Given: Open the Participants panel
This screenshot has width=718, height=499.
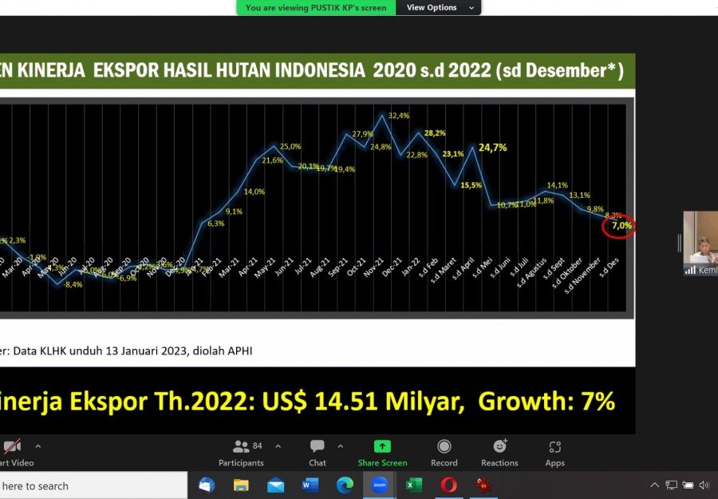Looking at the screenshot, I should coord(241,453).
